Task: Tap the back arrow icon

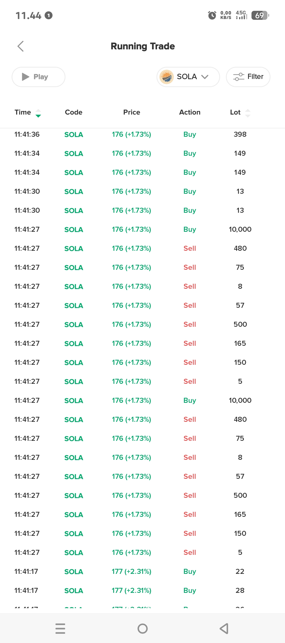Action: pos(21,46)
